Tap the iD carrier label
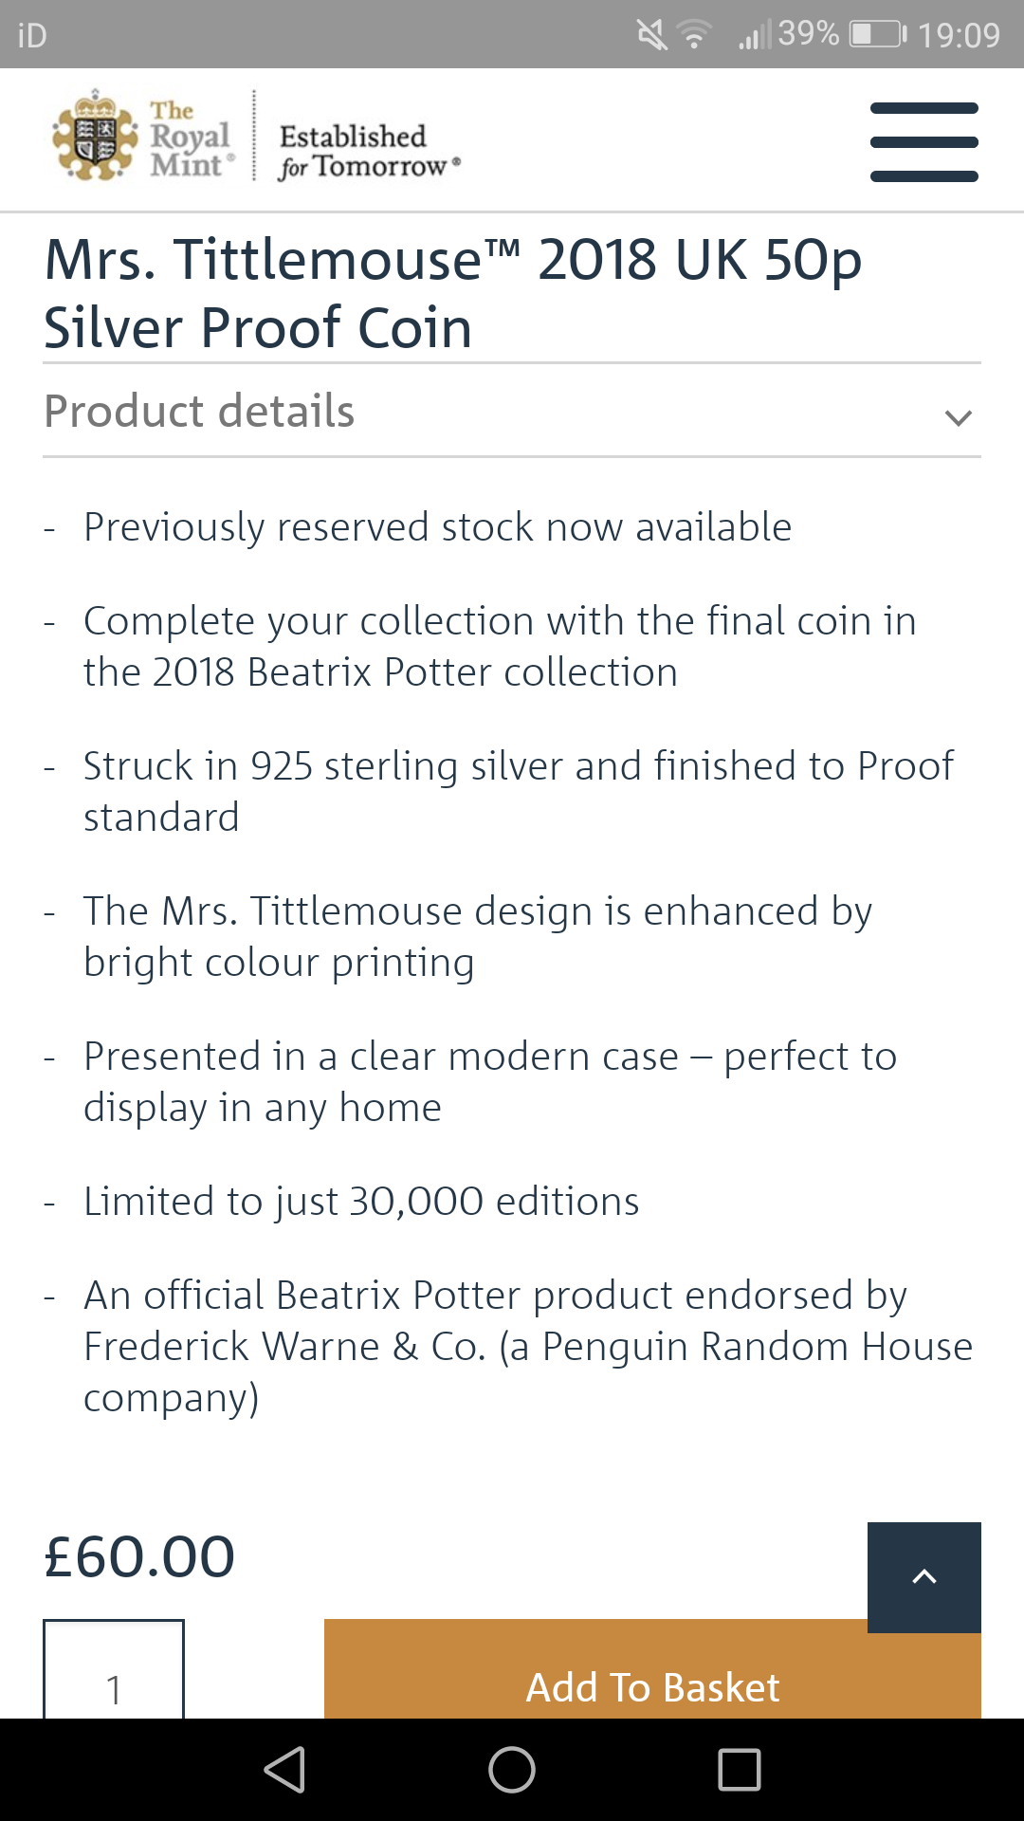Image resolution: width=1024 pixels, height=1821 pixels. pyautogui.click(x=32, y=35)
